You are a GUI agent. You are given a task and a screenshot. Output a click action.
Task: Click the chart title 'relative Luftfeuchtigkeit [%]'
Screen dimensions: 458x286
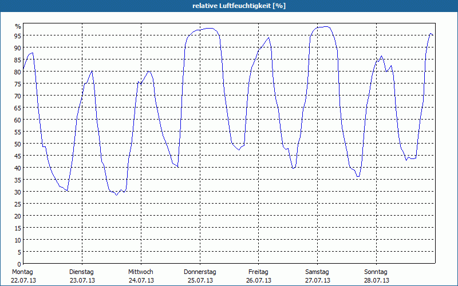coord(239,6)
